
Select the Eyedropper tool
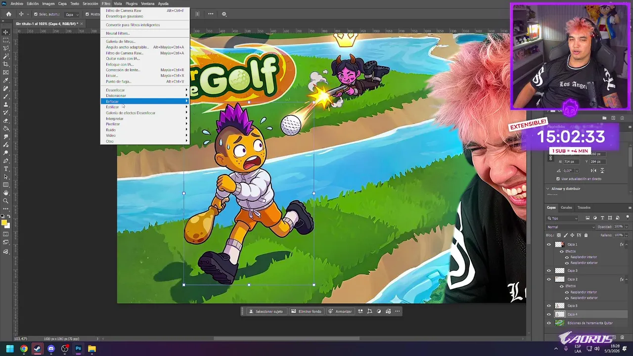point(6,80)
